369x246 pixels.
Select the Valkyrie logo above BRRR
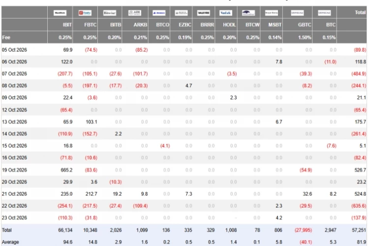point(204,13)
